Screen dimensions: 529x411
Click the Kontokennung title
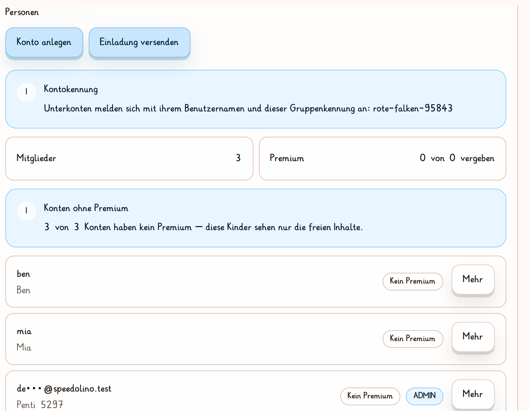(71, 89)
